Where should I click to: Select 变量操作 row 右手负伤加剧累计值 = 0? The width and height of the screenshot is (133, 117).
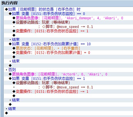(68, 53)
